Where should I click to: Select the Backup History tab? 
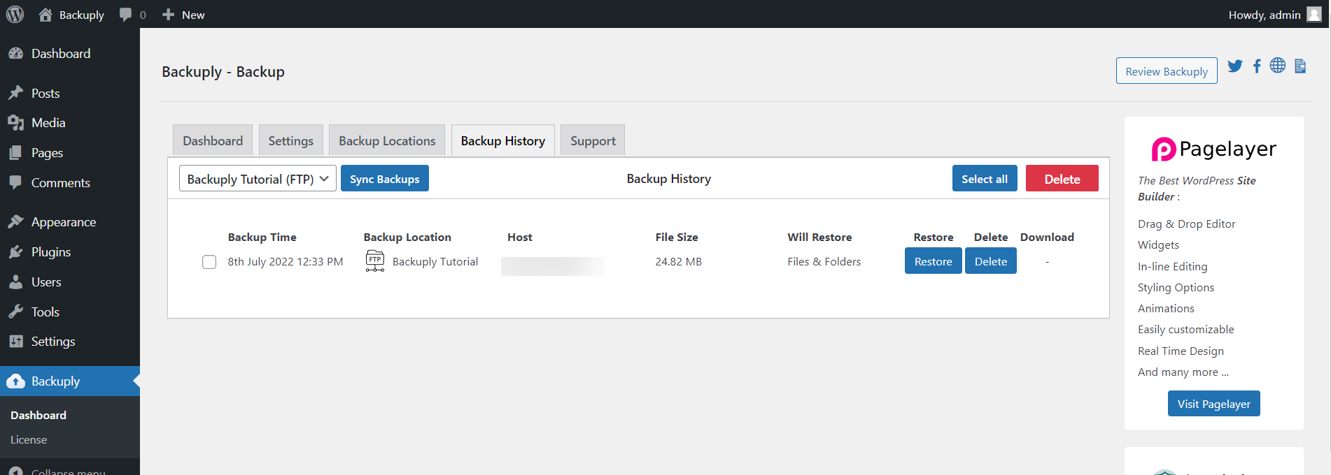pyautogui.click(x=503, y=140)
